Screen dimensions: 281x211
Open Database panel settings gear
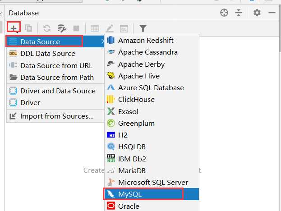[x=257, y=13]
